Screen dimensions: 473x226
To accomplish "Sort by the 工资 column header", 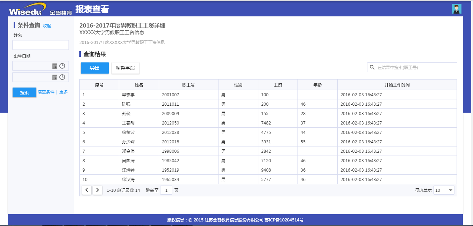I will pyautogui.click(x=278, y=85).
